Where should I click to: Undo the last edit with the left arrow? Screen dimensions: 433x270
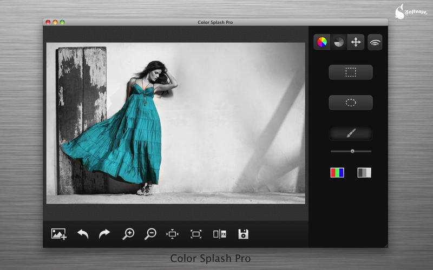(83, 234)
